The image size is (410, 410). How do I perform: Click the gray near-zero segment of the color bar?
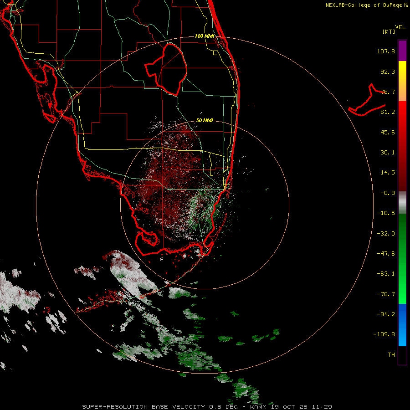pos(402,203)
